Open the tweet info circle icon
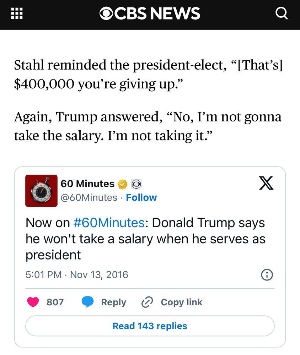The image size is (300, 355). (267, 274)
